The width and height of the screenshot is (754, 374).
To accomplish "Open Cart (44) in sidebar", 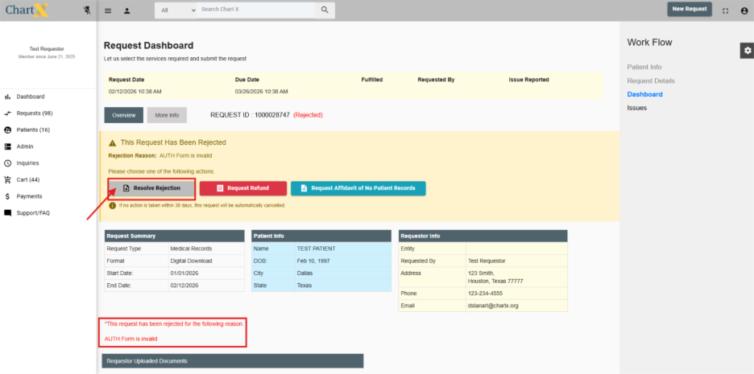I will [28, 179].
